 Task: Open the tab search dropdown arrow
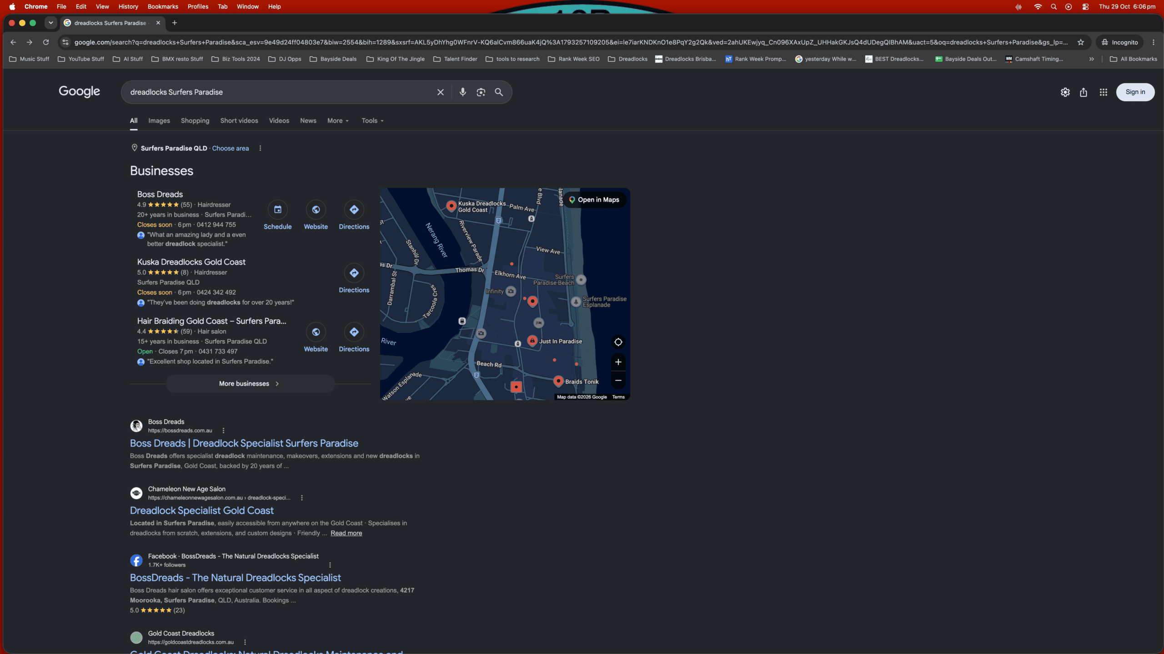tap(51, 23)
